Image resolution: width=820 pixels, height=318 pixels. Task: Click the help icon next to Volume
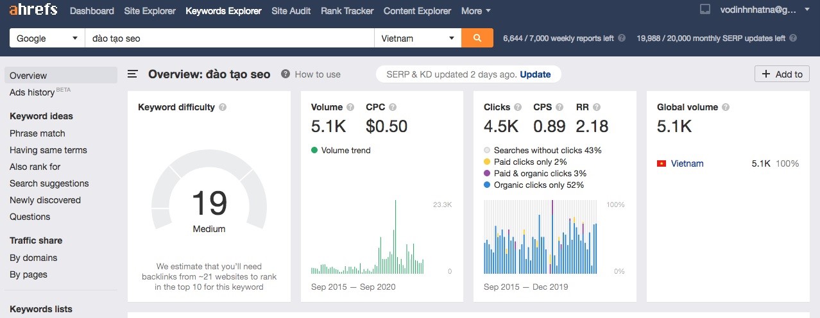[350, 108]
